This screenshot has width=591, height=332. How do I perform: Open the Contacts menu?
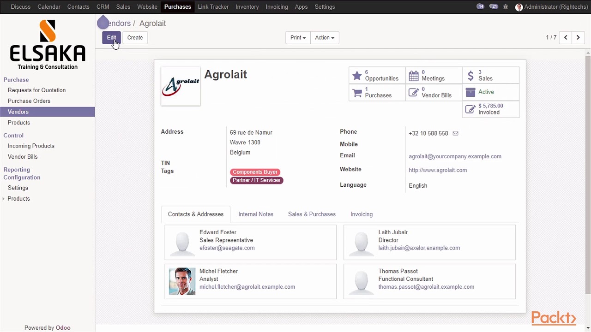[x=78, y=7]
